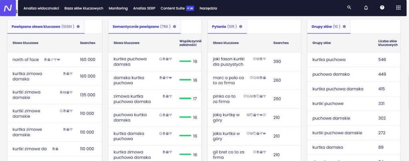409x161 pixels.
Task: Open the help question mark icon
Action: coord(382,8)
